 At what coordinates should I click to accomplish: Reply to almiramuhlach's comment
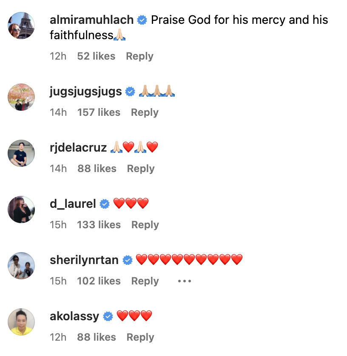139,56
